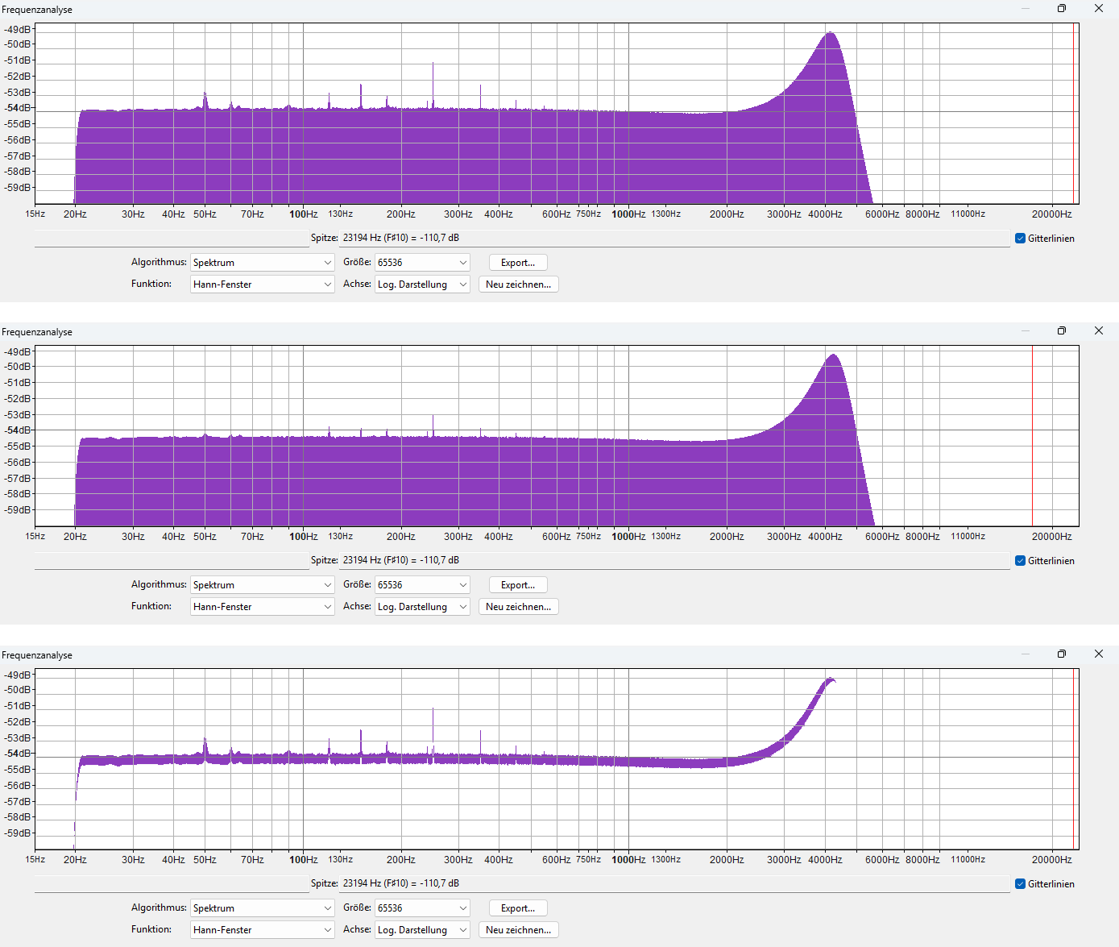Close the middle Frequenzanalyse window
Viewport: 1119px width, 947px height.
tap(1099, 330)
